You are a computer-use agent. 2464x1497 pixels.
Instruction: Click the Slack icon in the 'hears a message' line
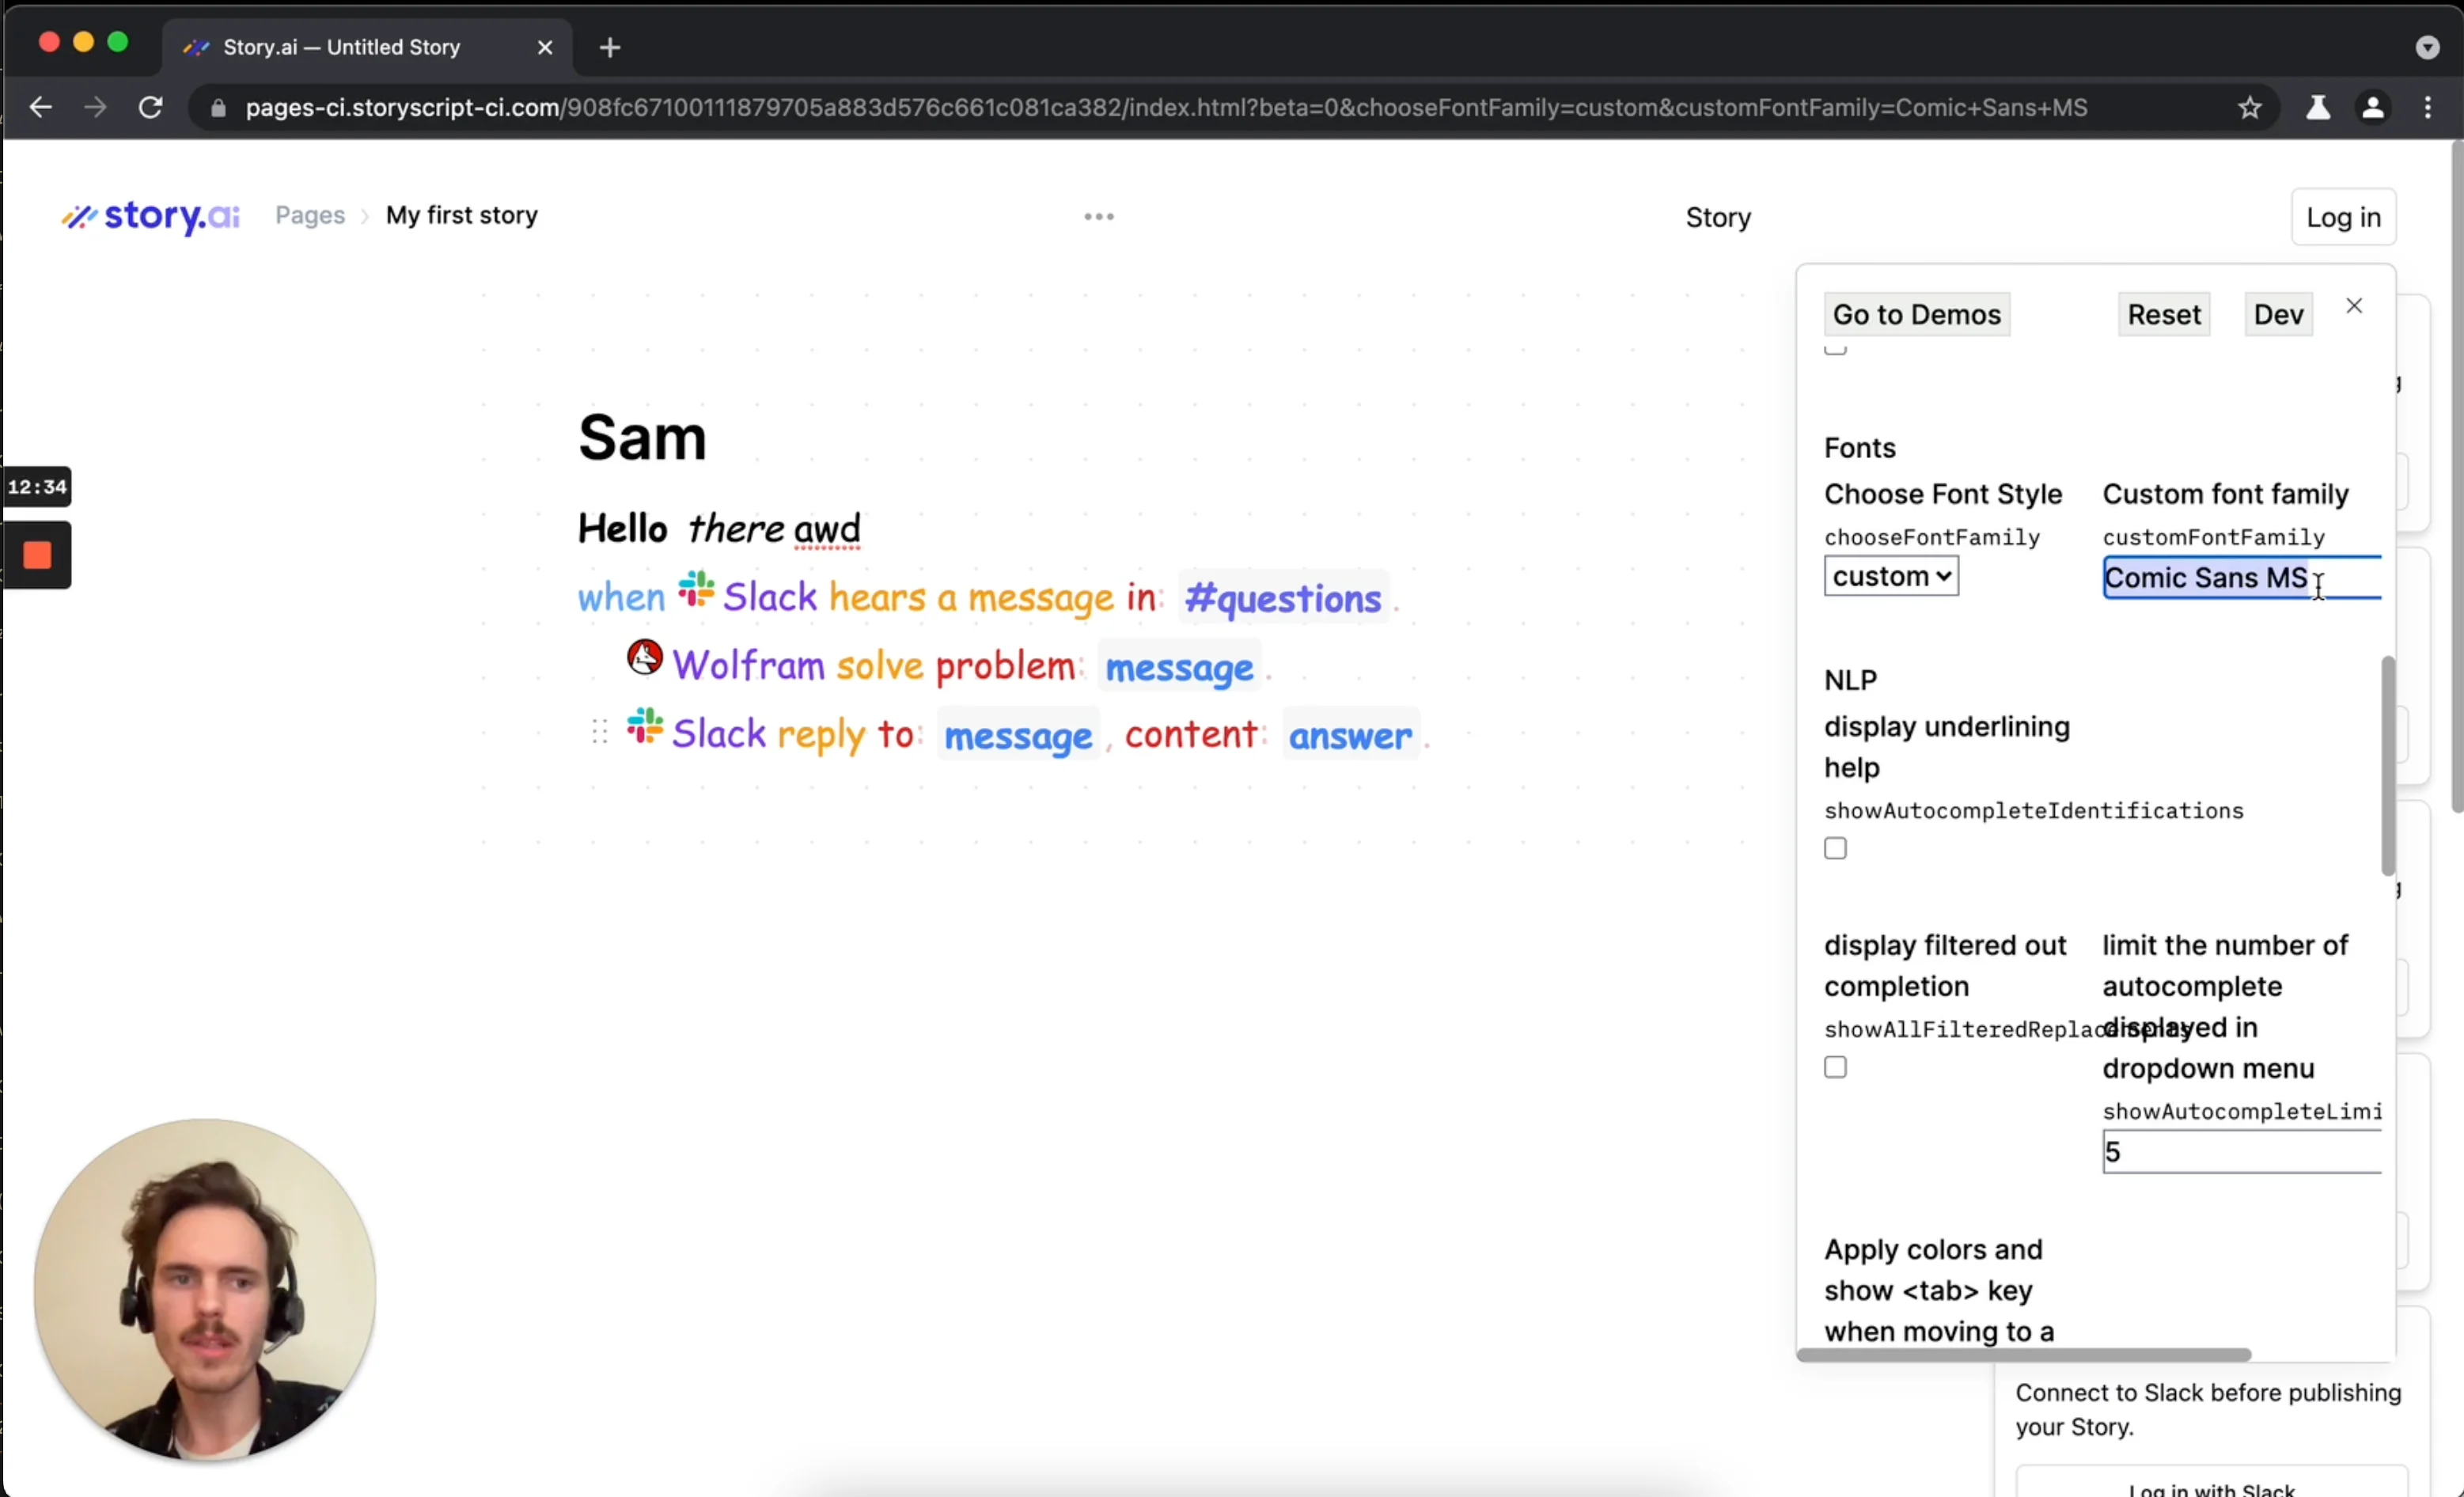(696, 590)
